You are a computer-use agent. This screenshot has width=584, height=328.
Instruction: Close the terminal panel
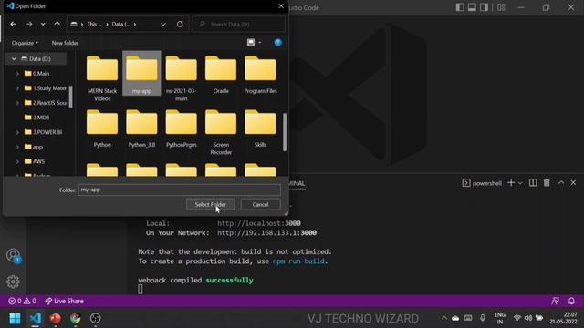573,182
